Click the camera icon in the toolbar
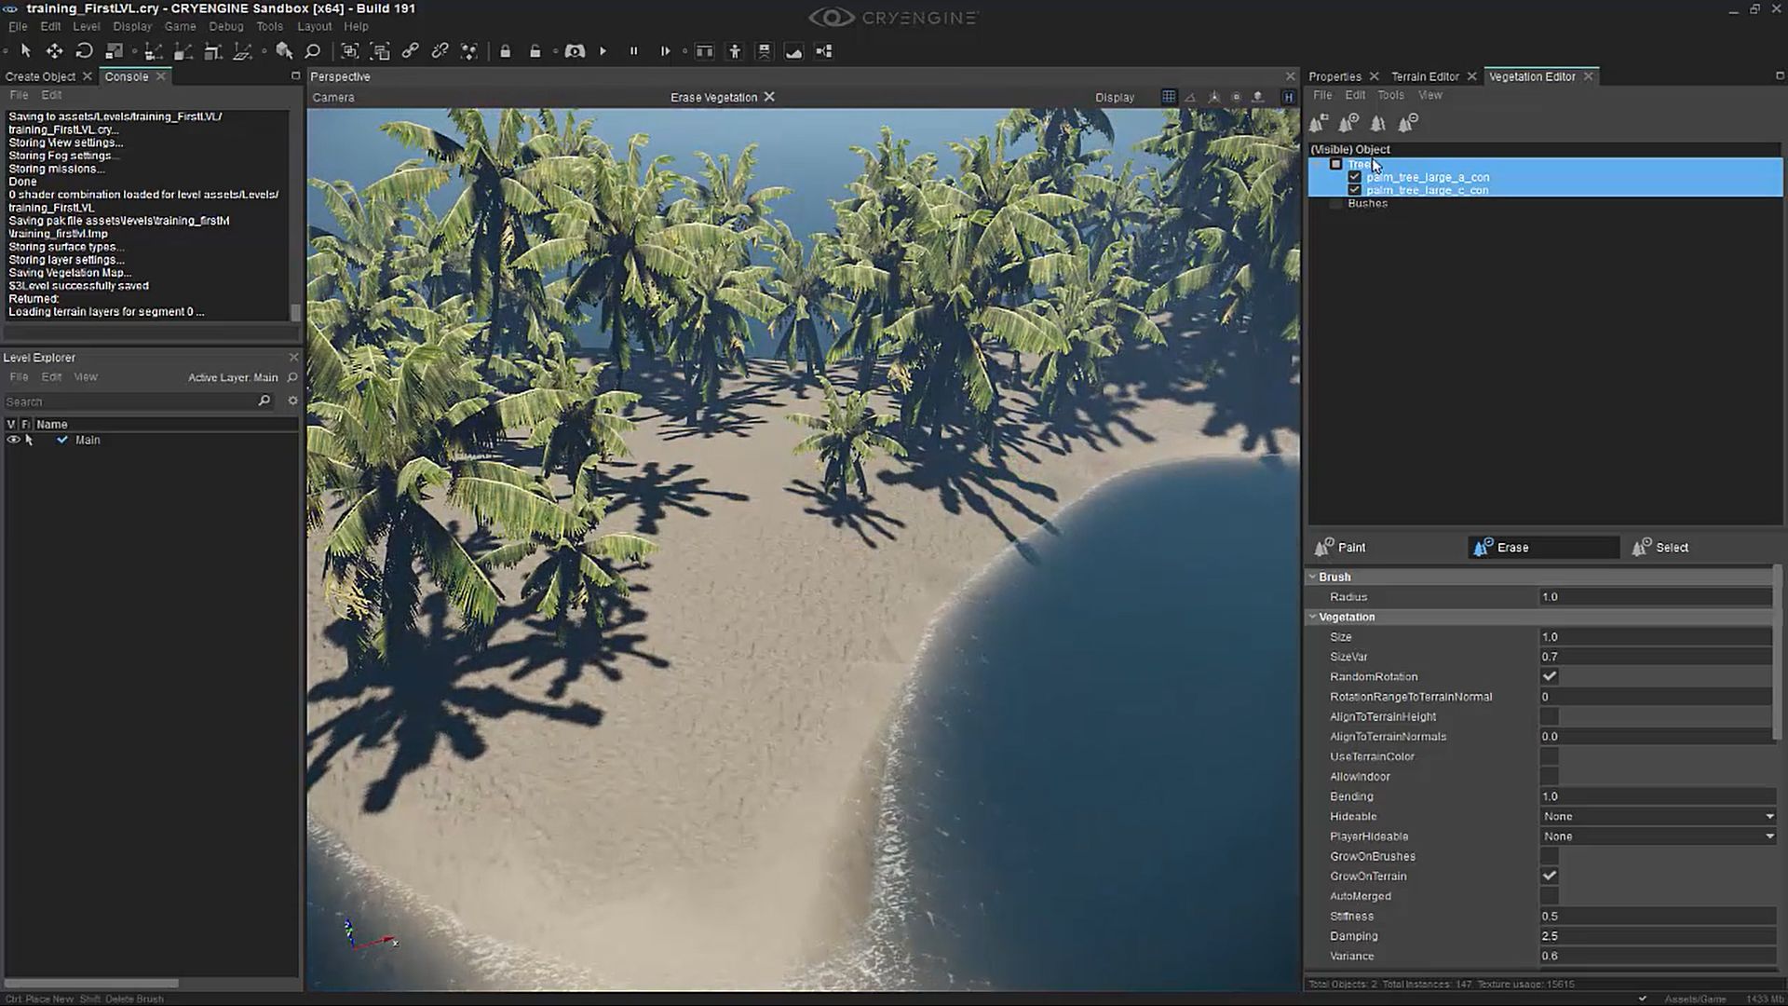The image size is (1788, 1006). pos(576,51)
